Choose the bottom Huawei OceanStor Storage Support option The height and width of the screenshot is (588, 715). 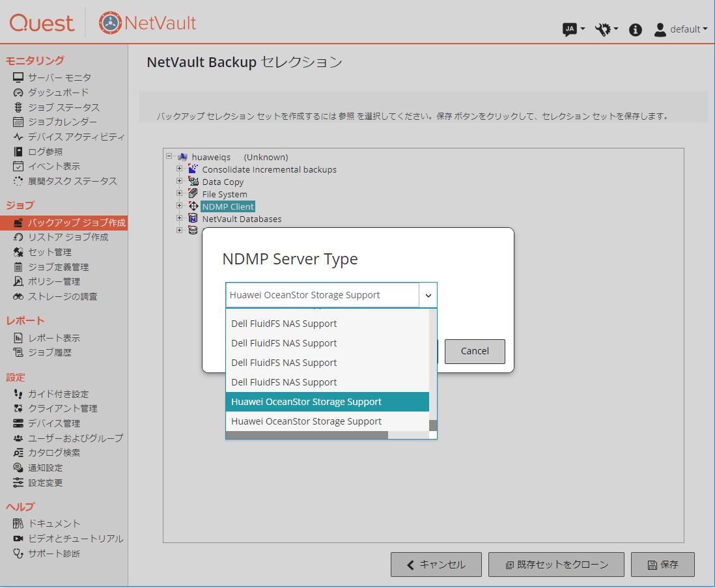[328, 421]
